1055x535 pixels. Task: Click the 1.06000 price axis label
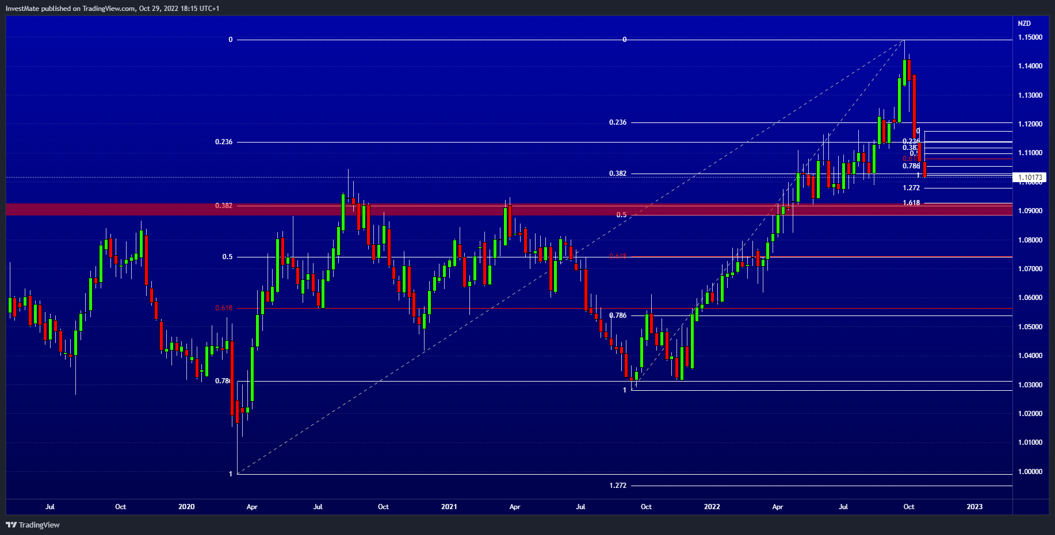(1030, 298)
